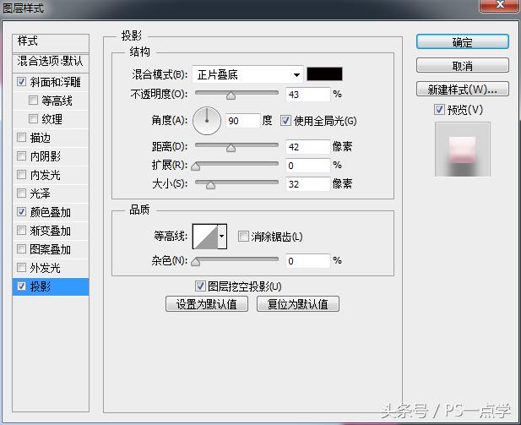521x425 pixels.
Task: Select the 外发光 style entry
Action: pyautogui.click(x=46, y=268)
